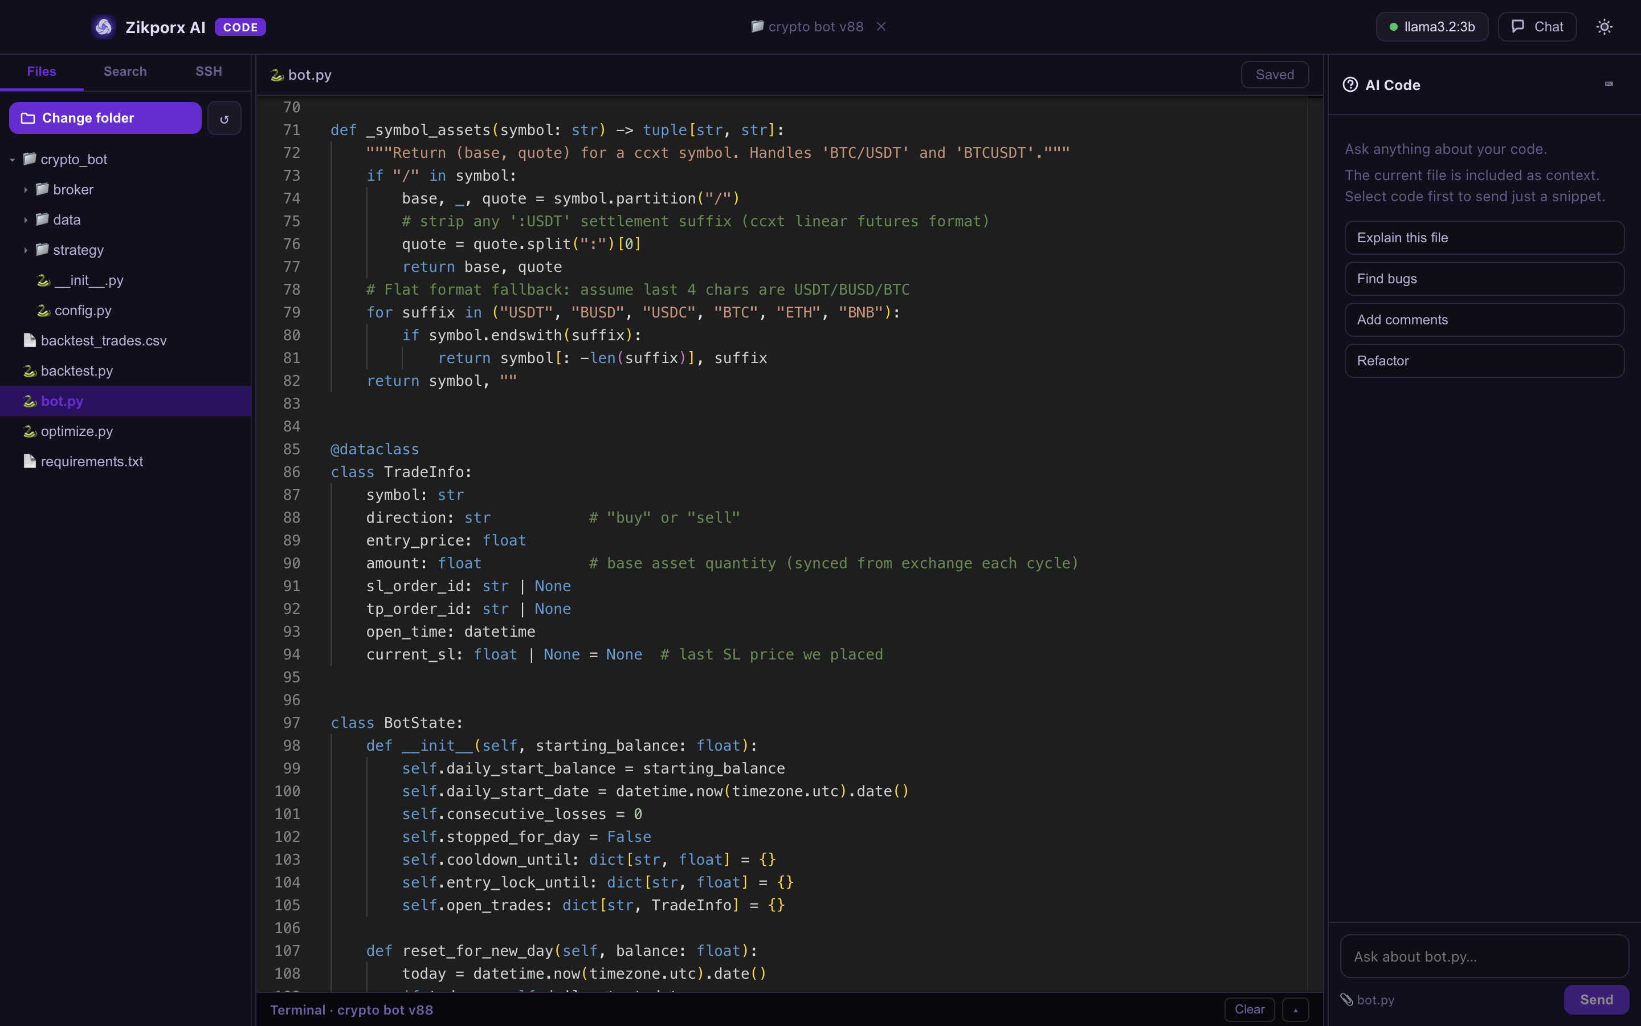Click the CODE badge beside Zikporx AI
Screen dimensions: 1641x1026
240,27
